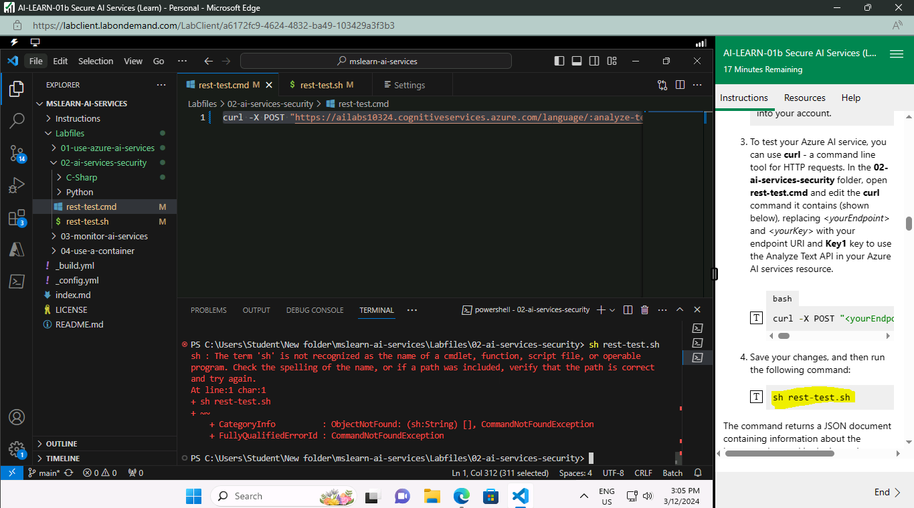Switch to the DEBUG CONSOLE panel tab

tap(315, 310)
